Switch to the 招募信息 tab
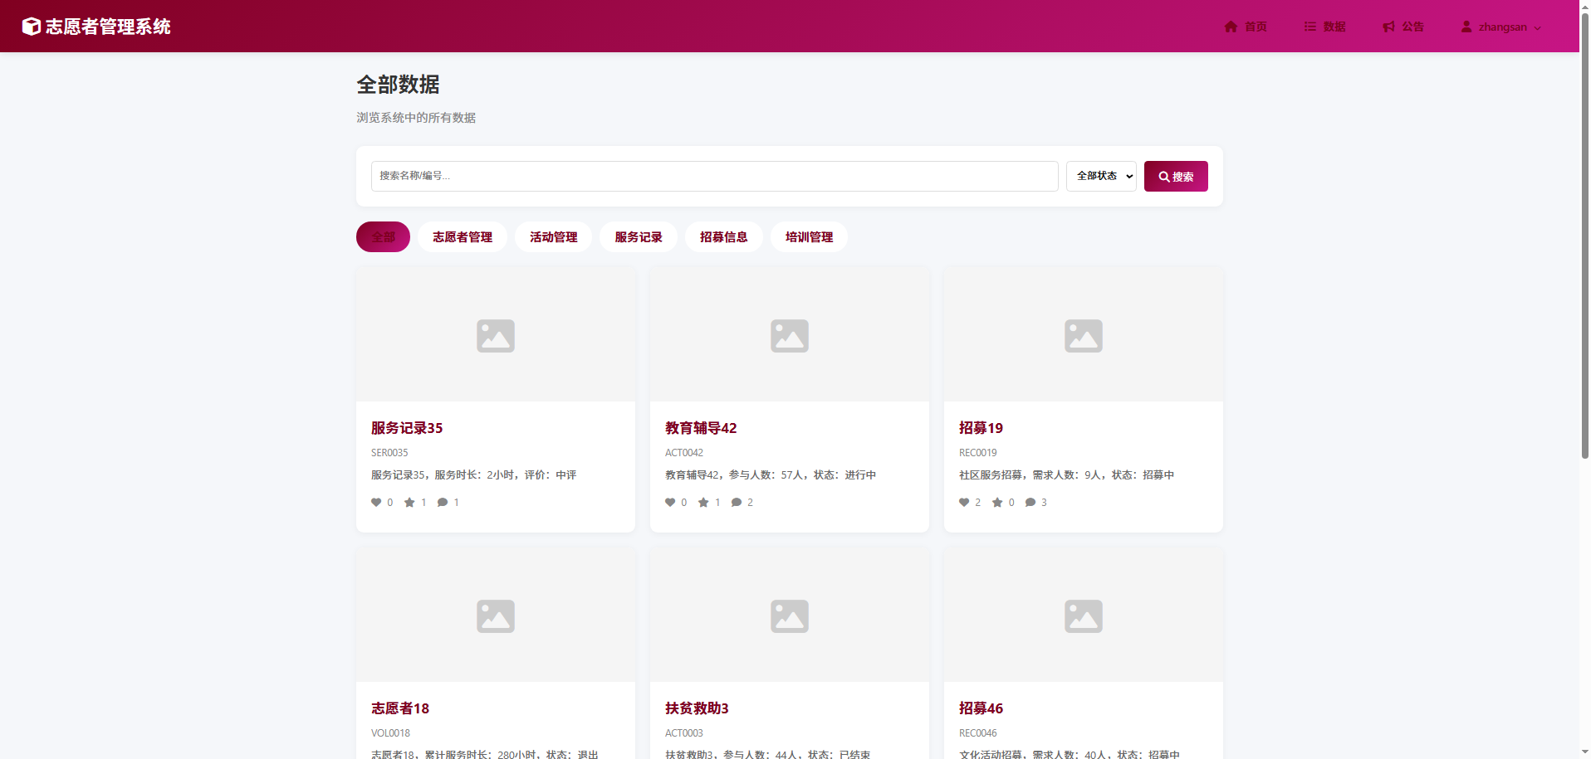The image size is (1591, 759). tap(724, 237)
